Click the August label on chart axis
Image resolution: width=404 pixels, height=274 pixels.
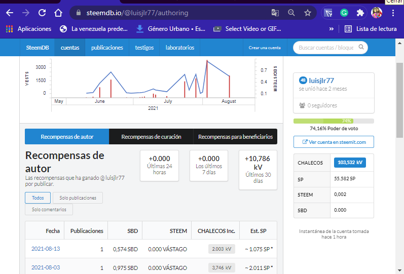tap(229, 101)
